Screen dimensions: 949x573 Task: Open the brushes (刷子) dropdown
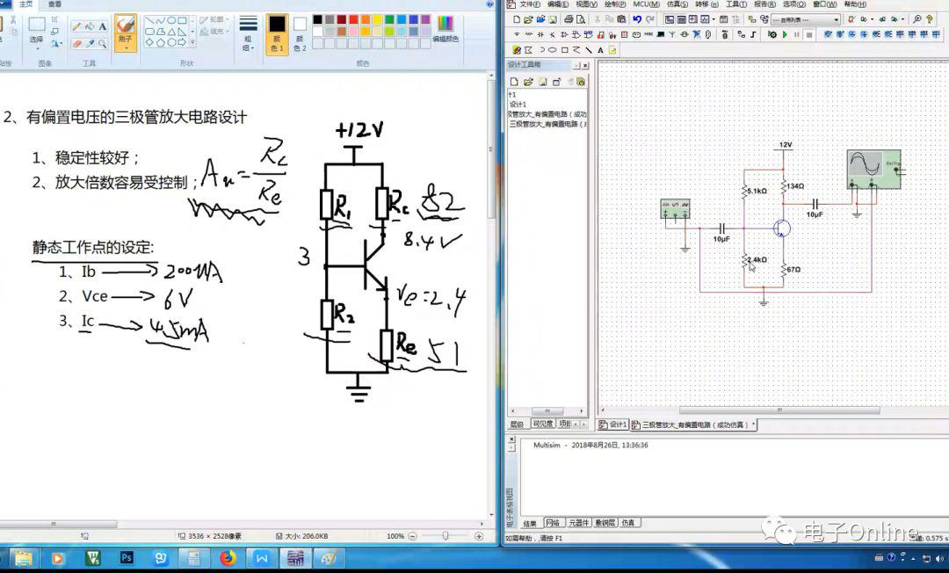tap(126, 44)
